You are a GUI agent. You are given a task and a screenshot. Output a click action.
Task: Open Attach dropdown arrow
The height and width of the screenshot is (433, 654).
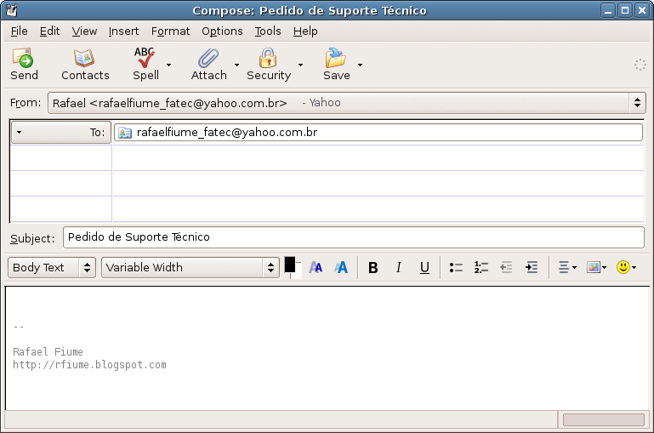click(x=236, y=65)
